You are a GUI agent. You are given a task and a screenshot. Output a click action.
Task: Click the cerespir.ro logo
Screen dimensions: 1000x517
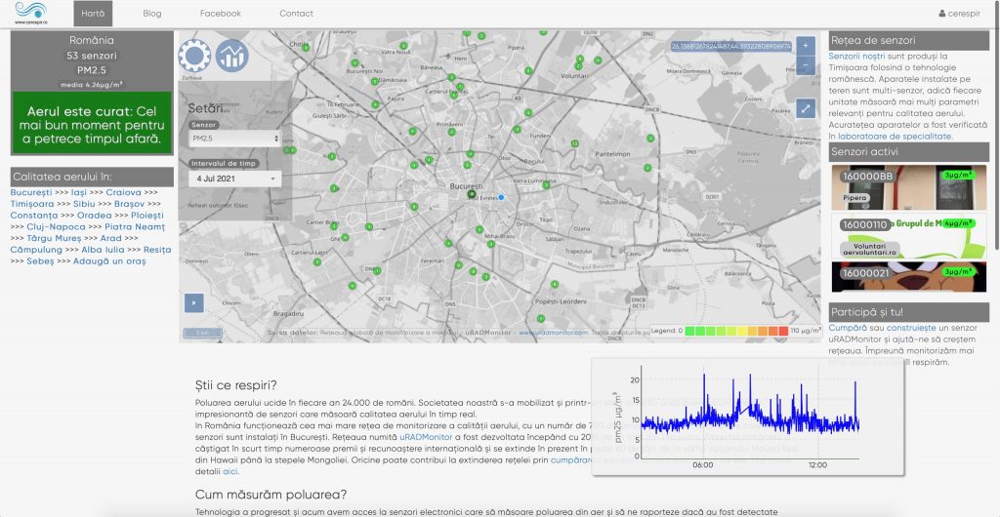pos(30,13)
